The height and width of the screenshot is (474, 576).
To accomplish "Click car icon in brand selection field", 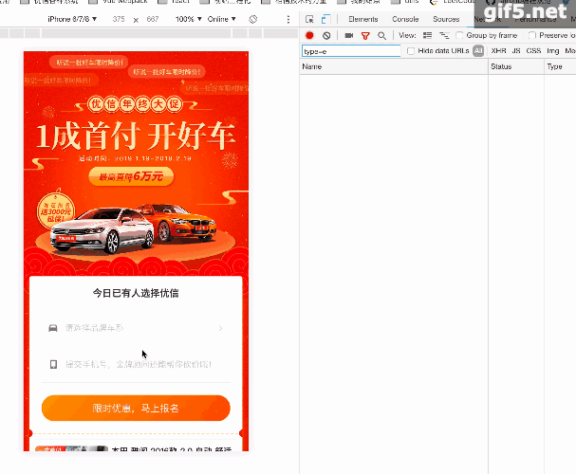I will coord(53,328).
